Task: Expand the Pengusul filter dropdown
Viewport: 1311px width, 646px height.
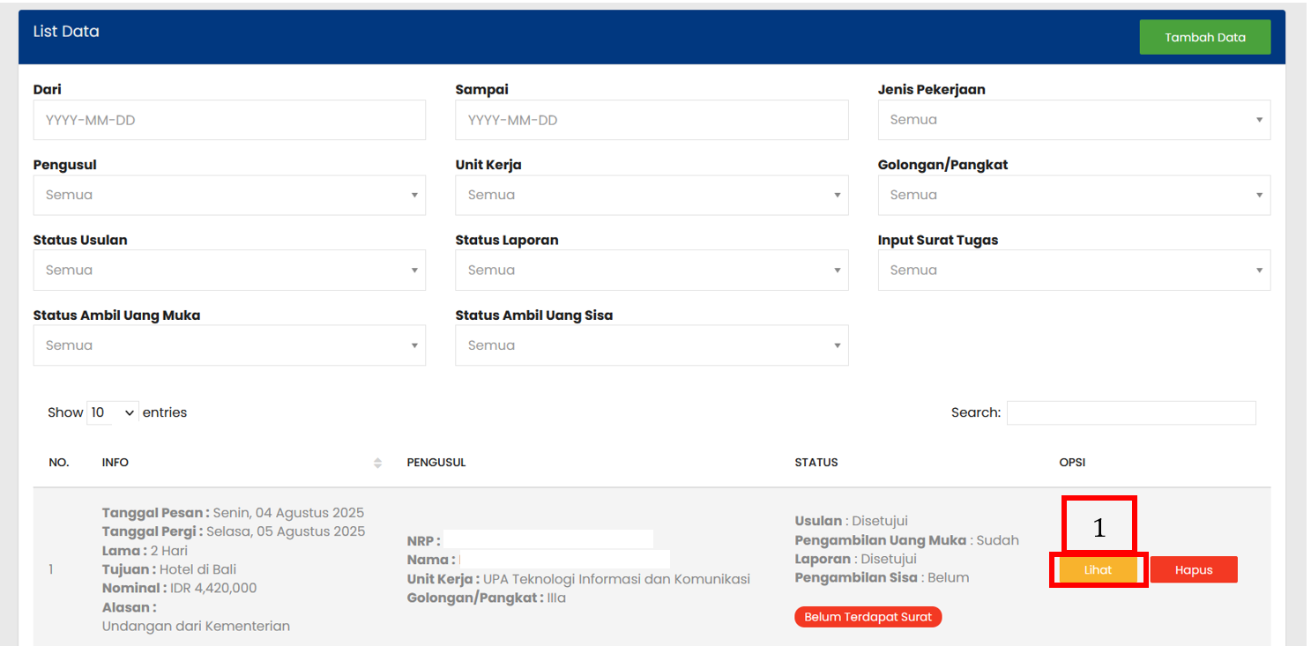Action: click(229, 195)
